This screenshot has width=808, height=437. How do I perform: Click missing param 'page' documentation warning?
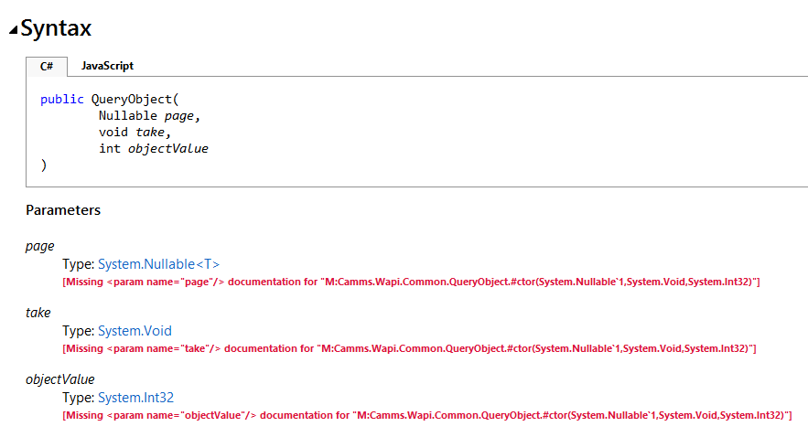[411, 282]
